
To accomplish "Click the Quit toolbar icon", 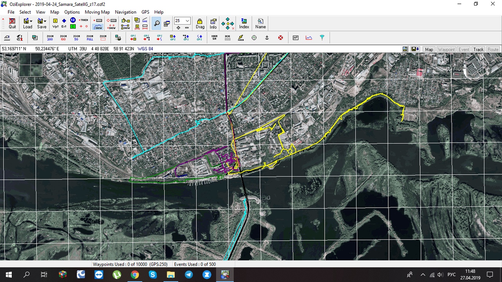I will point(12,23).
